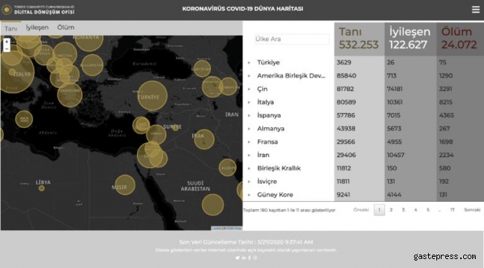Image resolution: width=484 pixels, height=268 pixels.
Task: Expand the Güney Kore row arrow
Action: pos(249,195)
